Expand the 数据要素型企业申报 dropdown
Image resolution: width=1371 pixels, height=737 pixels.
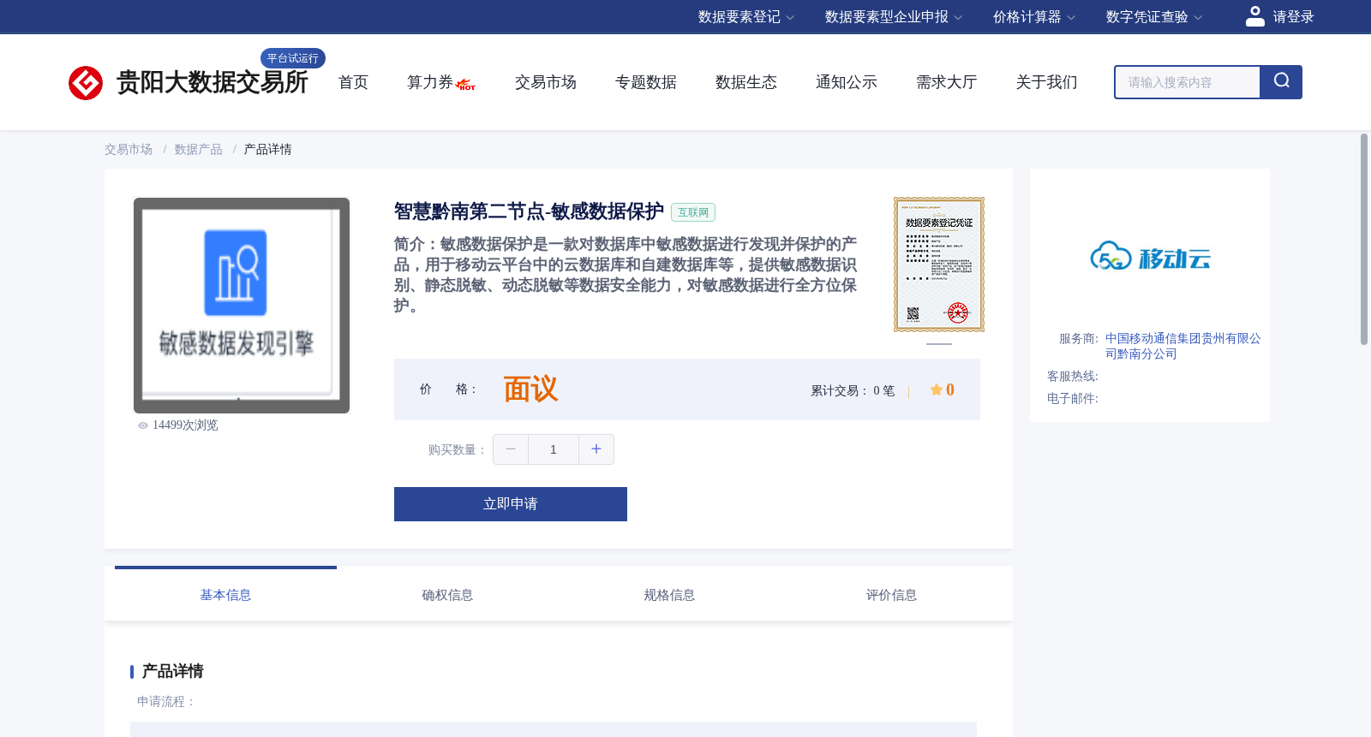894,17
